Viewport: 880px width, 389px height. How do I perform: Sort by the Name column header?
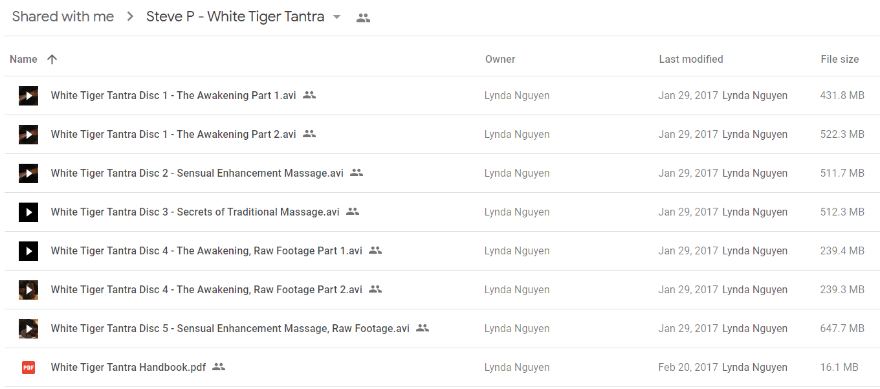23,59
